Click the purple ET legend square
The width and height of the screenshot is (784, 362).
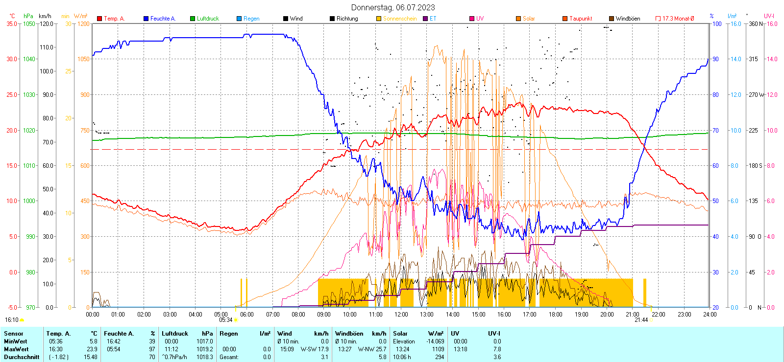tap(425, 19)
